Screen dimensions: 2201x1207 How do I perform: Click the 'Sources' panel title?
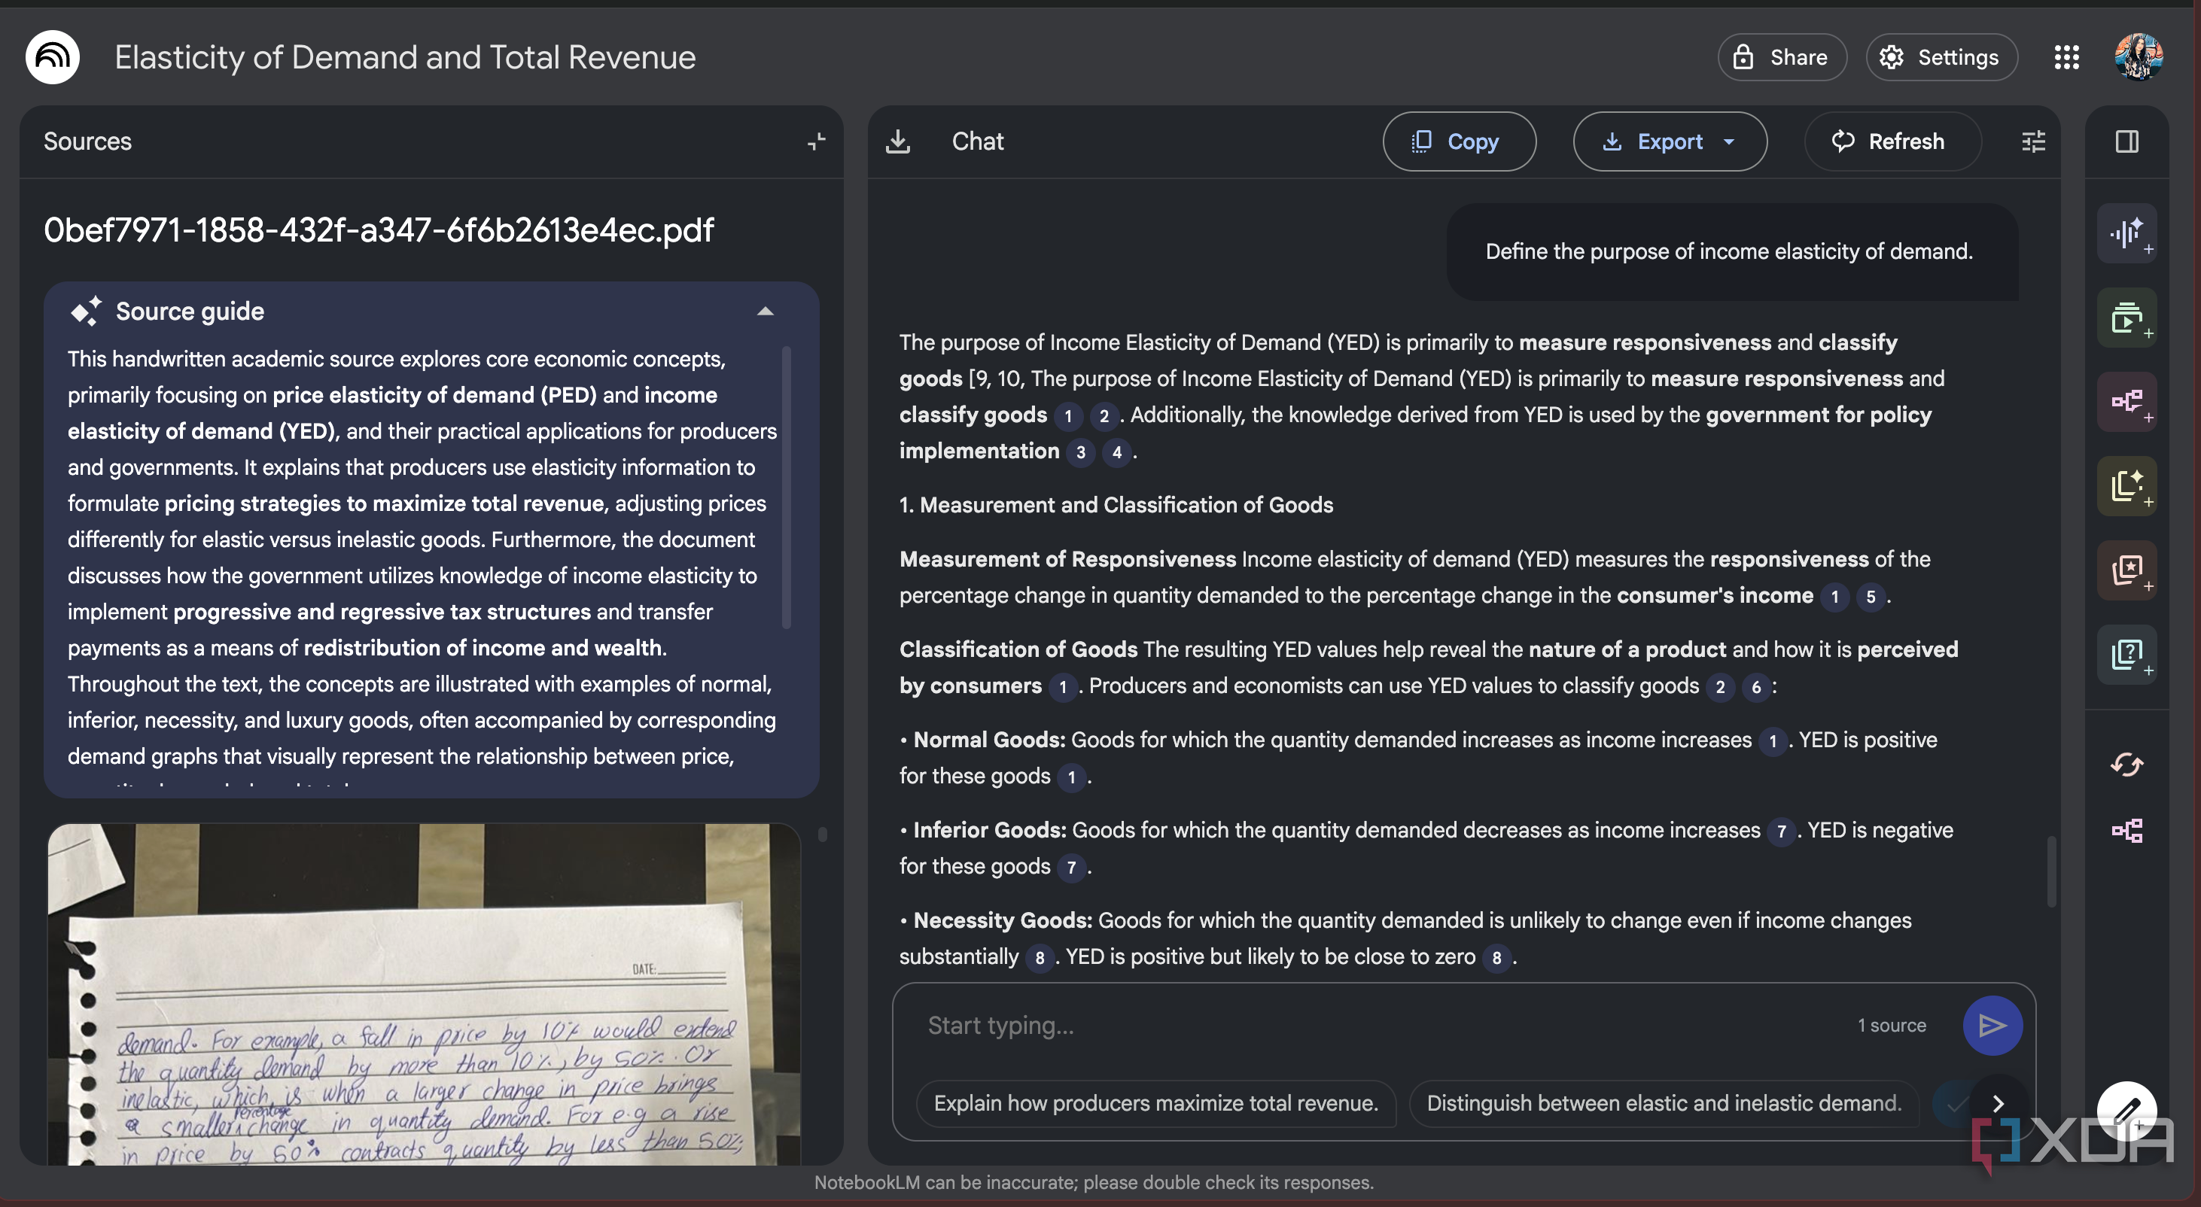click(x=87, y=141)
